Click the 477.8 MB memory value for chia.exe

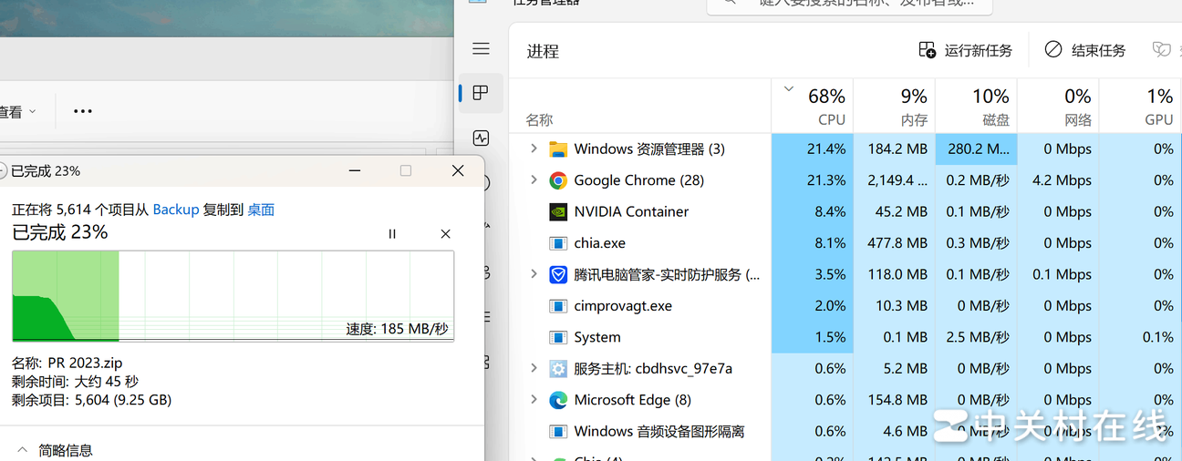pyautogui.click(x=897, y=243)
